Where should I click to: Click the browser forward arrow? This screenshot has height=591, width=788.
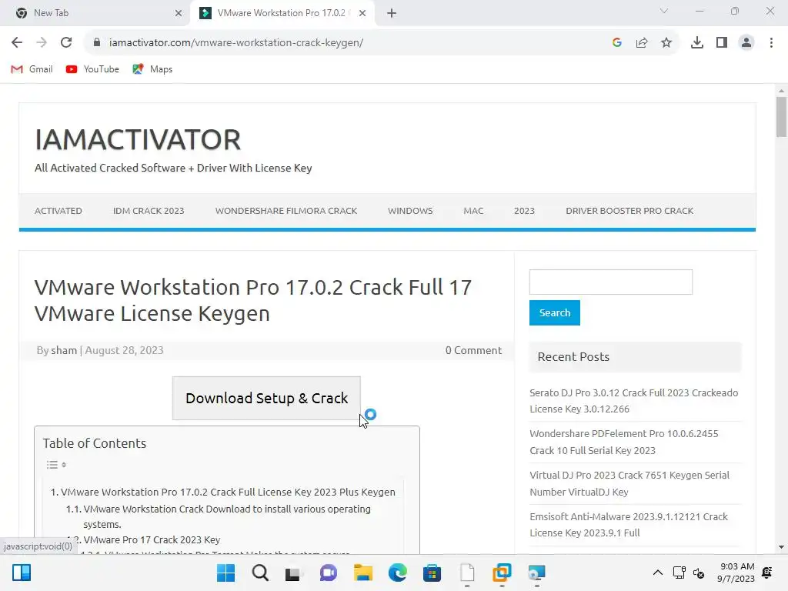[42, 43]
